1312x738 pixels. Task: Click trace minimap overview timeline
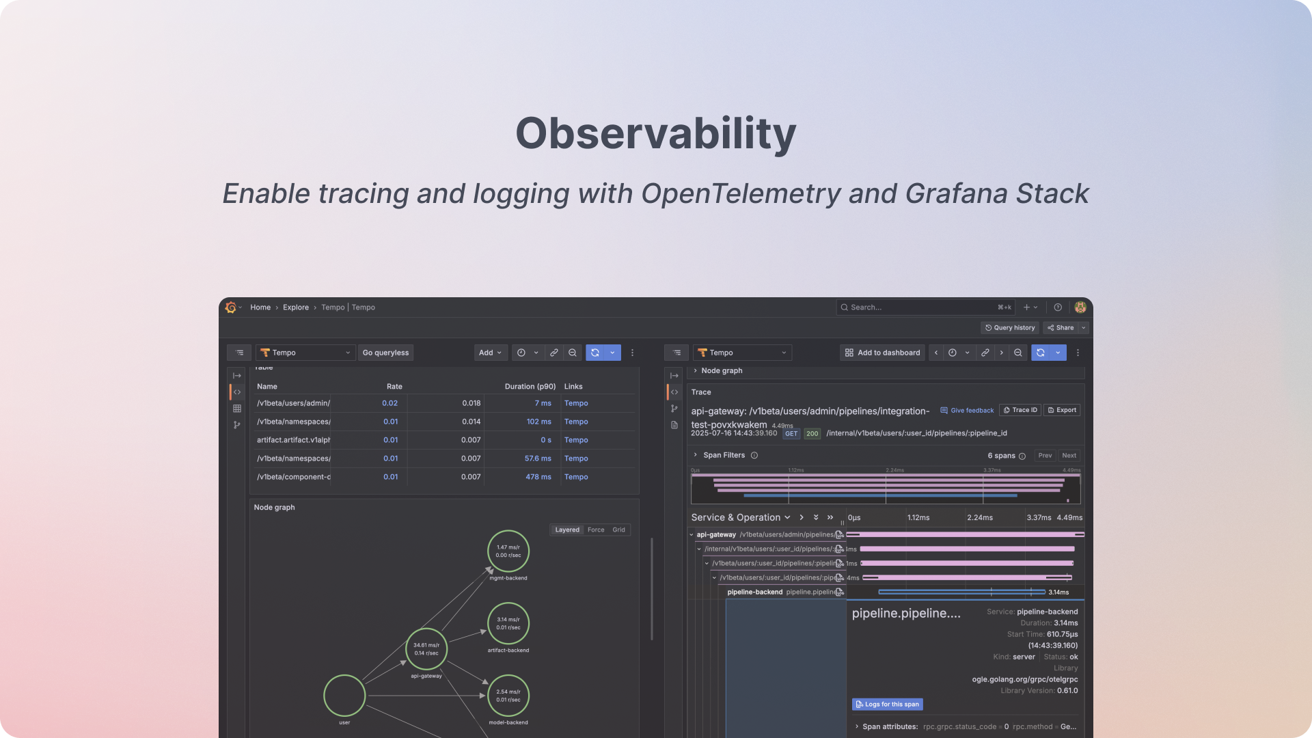click(x=886, y=489)
